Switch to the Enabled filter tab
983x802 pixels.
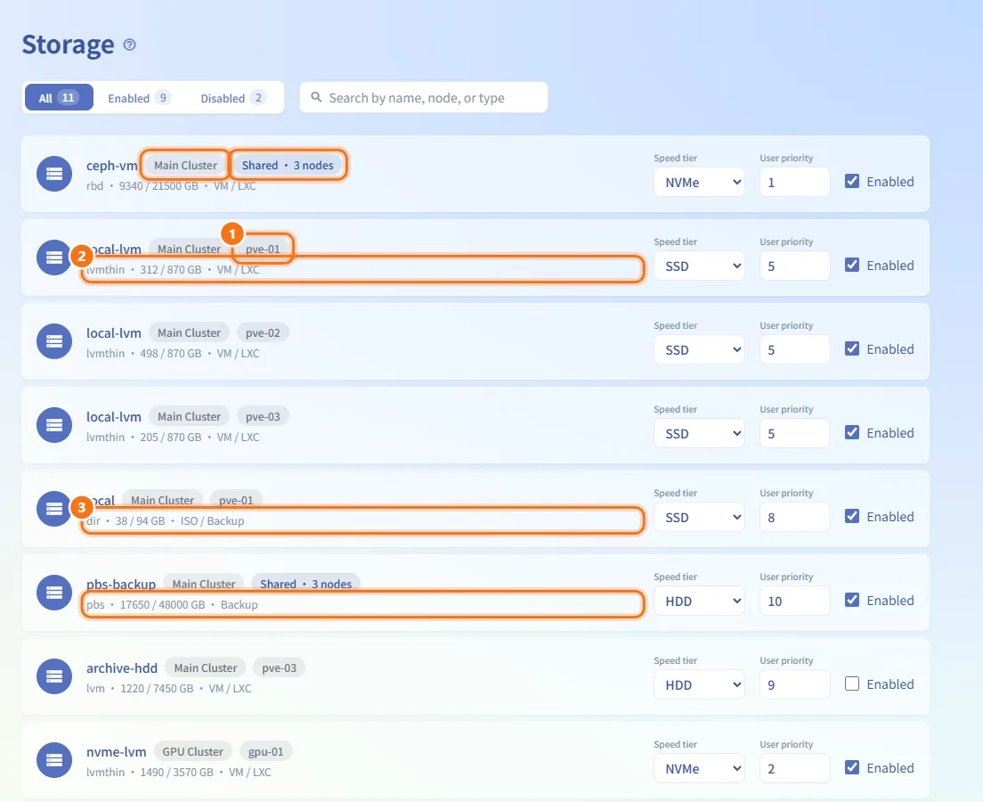[x=139, y=98]
